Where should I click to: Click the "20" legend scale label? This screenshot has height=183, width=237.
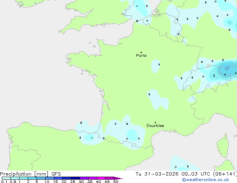[x=64, y=182]
